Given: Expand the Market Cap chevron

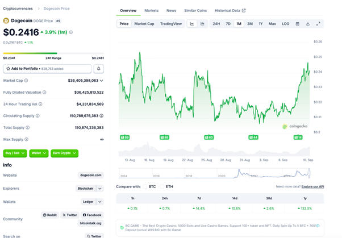Looking at the screenshot, I should coord(102,81).
